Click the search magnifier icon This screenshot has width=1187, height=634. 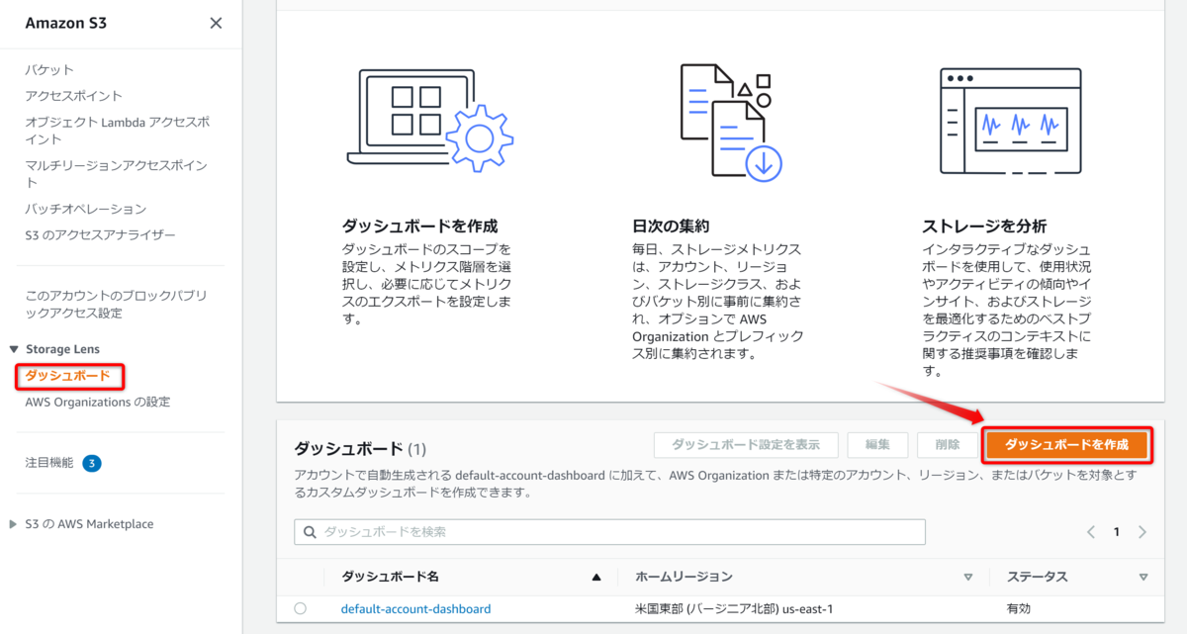[310, 532]
